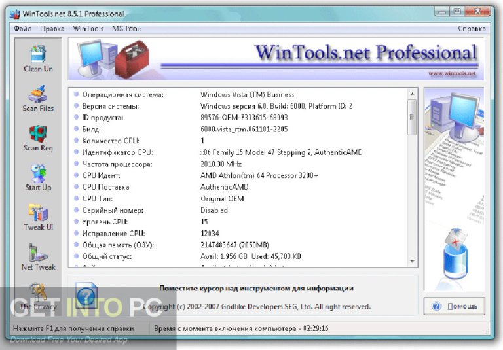Open the Справка menu
This screenshot has height=350, width=503.
[x=472, y=29]
